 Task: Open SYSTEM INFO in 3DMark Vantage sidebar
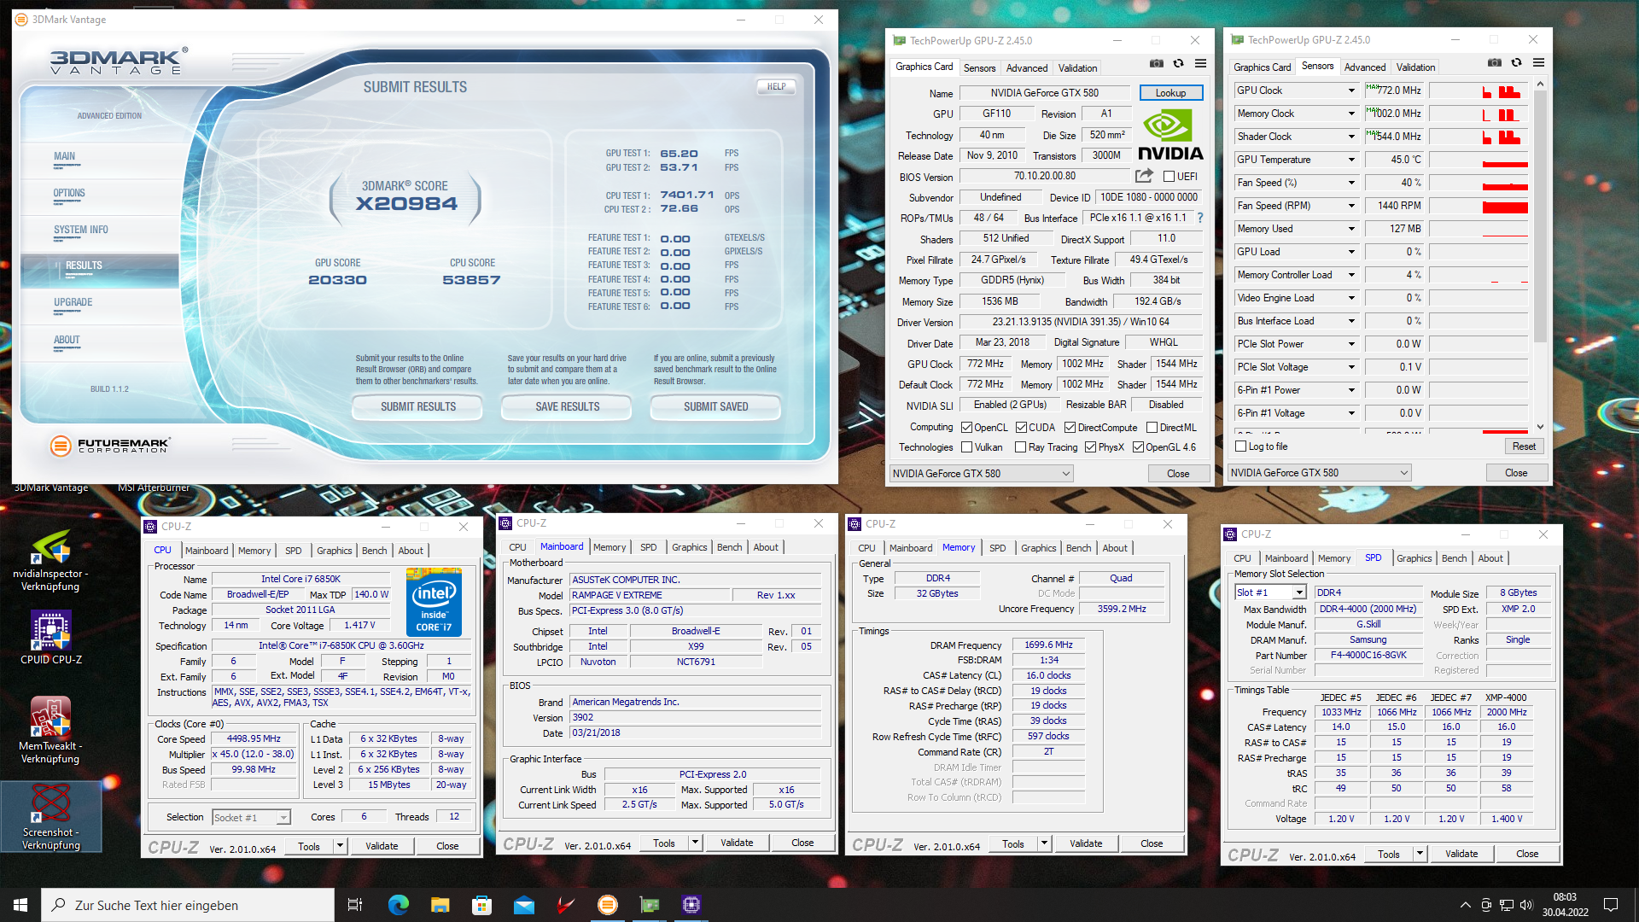[x=80, y=230]
